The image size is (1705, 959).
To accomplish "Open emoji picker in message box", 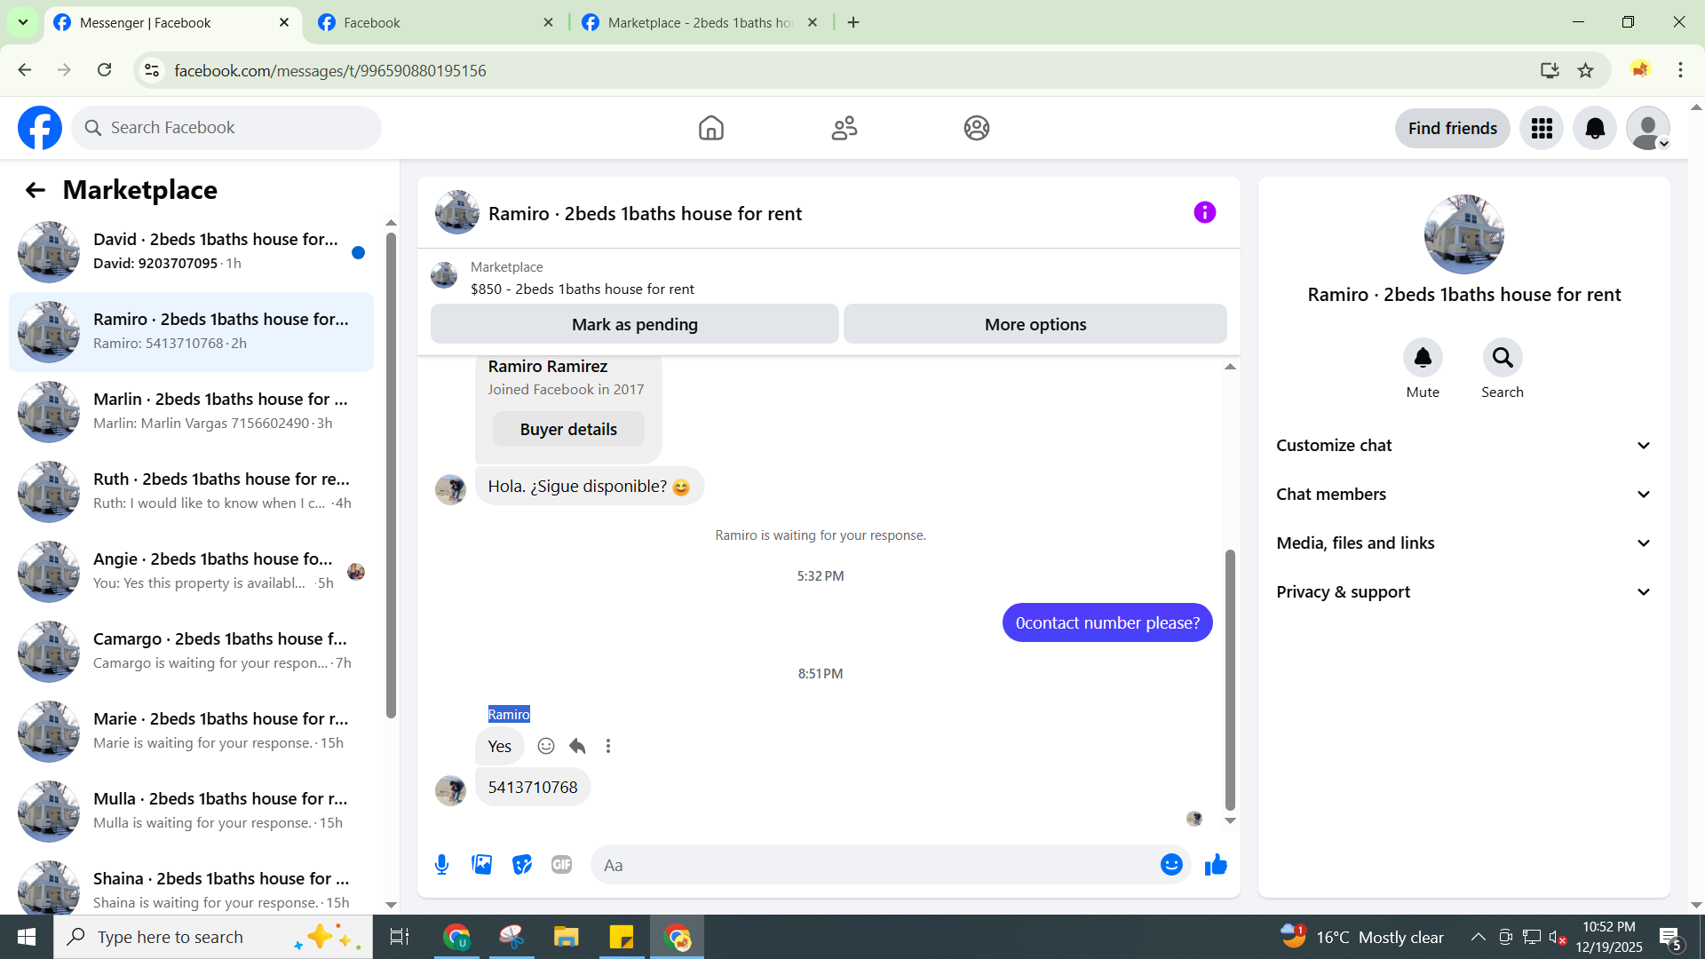I will (1171, 865).
